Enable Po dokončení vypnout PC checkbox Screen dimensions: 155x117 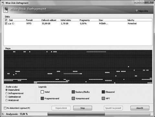(5, 108)
